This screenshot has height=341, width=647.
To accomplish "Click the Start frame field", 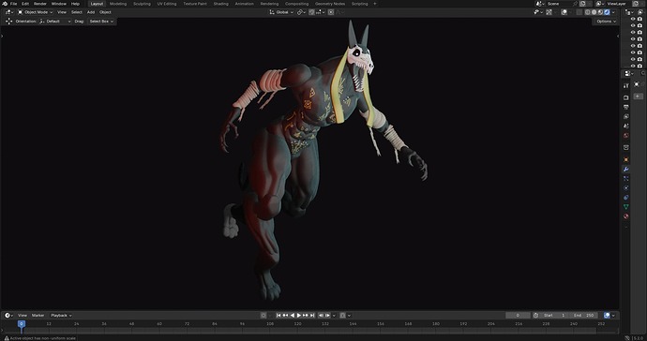I will [555, 315].
